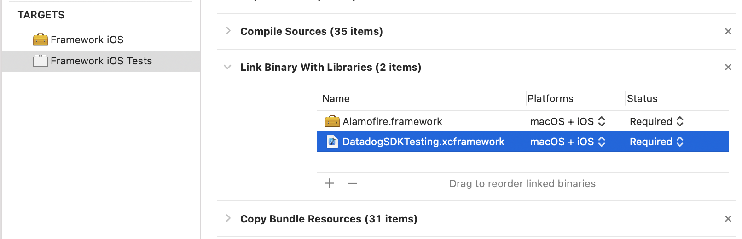The image size is (742, 239).
Task: Click the Framework iOS briefcase icon
Action: point(41,40)
